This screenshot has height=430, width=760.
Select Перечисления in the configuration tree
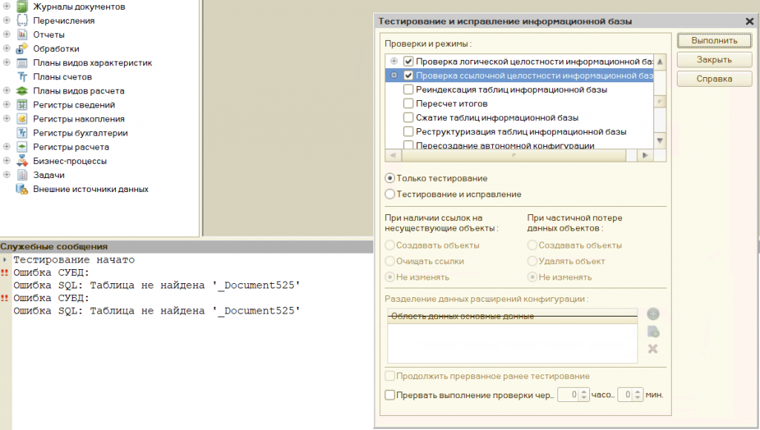64,21
